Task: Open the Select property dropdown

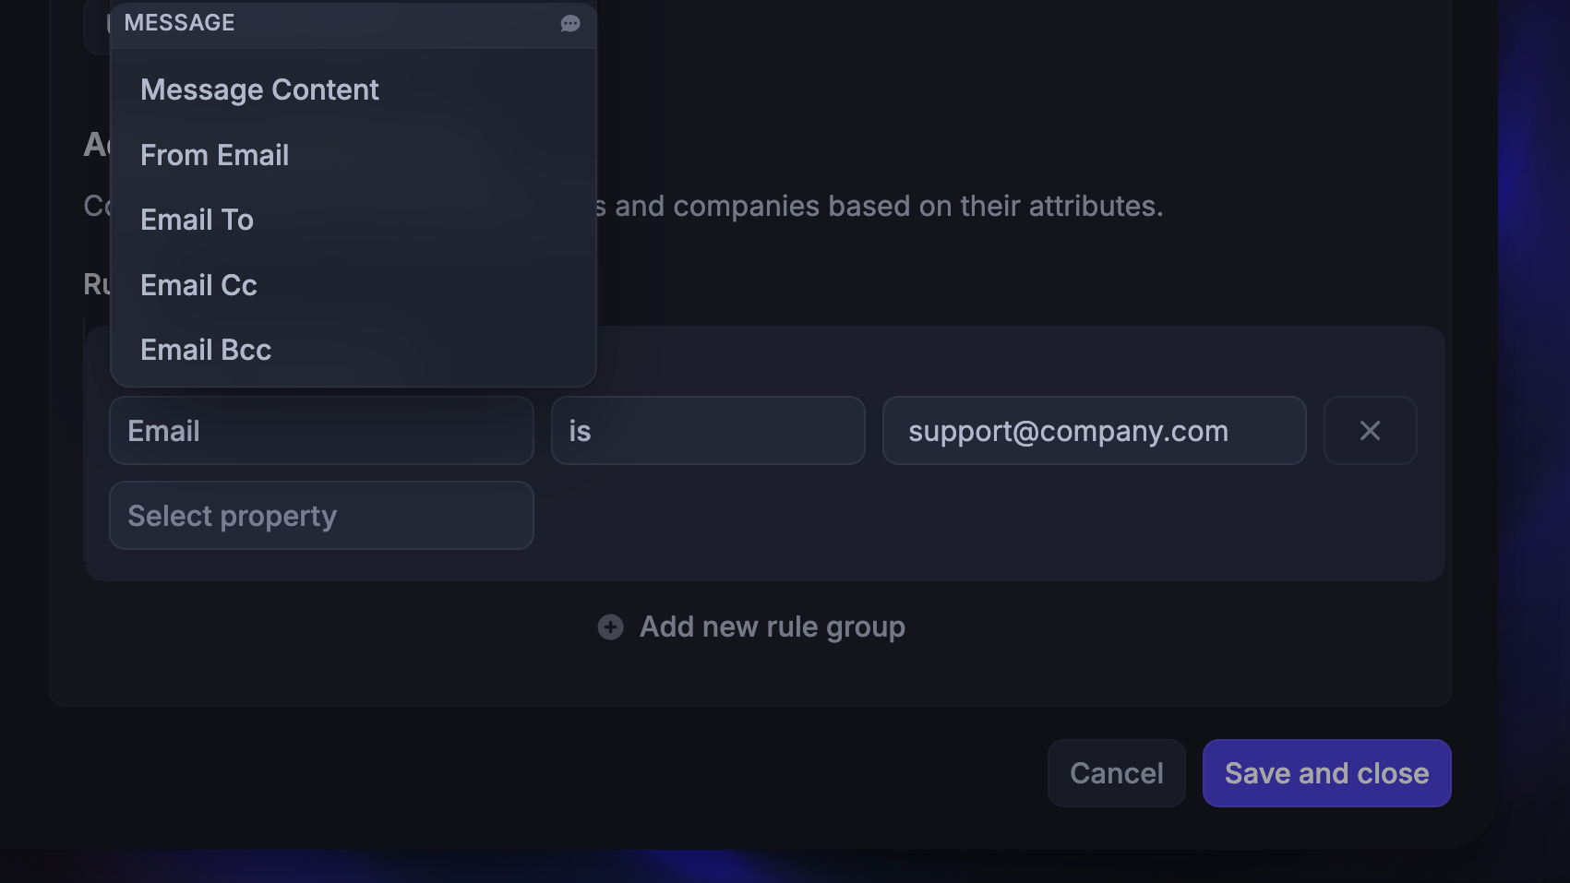Action: [x=321, y=516]
